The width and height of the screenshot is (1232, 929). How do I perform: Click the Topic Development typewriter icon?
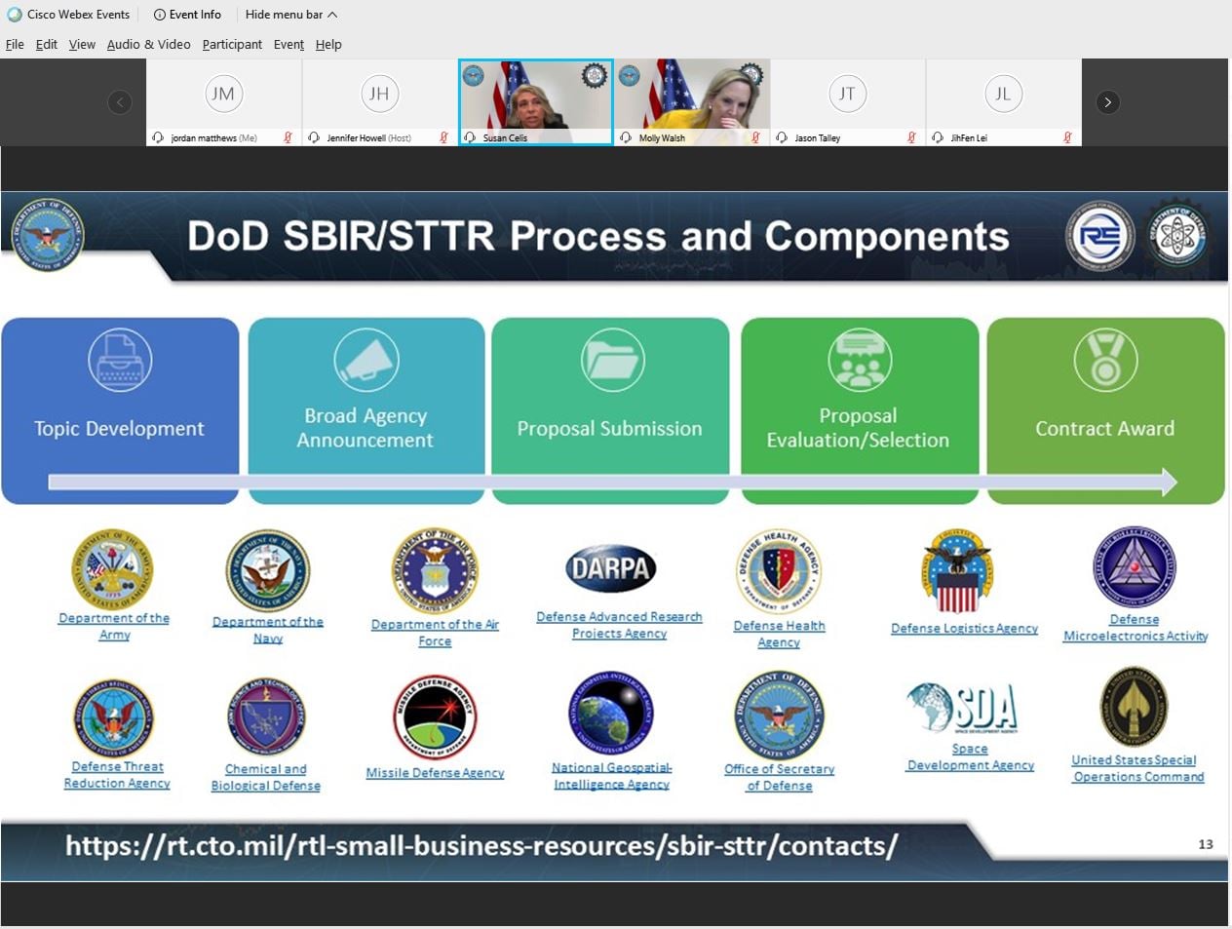click(x=120, y=360)
